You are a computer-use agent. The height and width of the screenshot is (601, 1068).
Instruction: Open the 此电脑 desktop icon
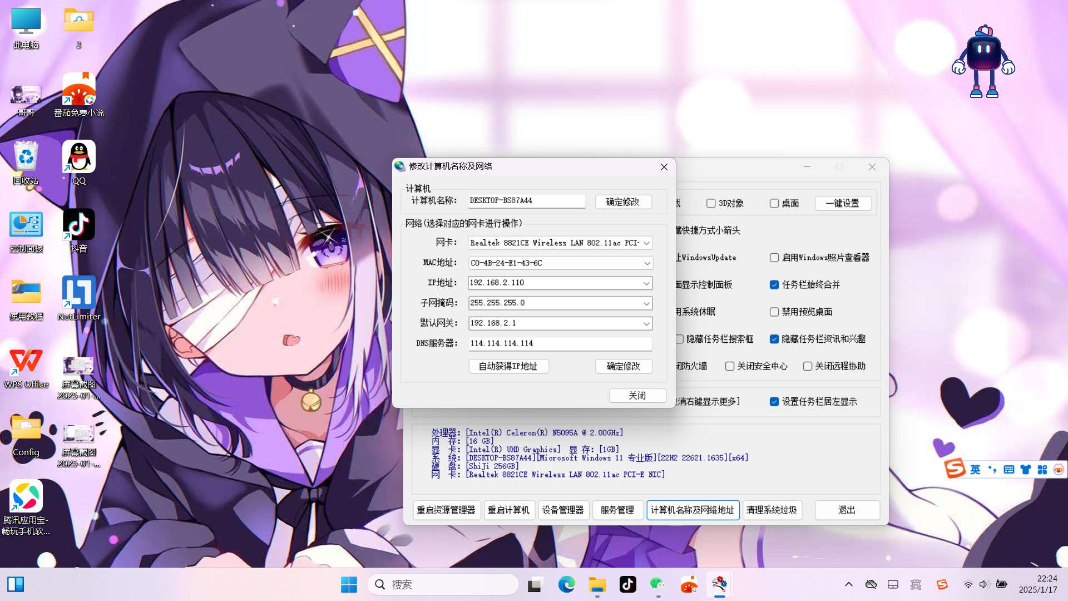tap(26, 28)
